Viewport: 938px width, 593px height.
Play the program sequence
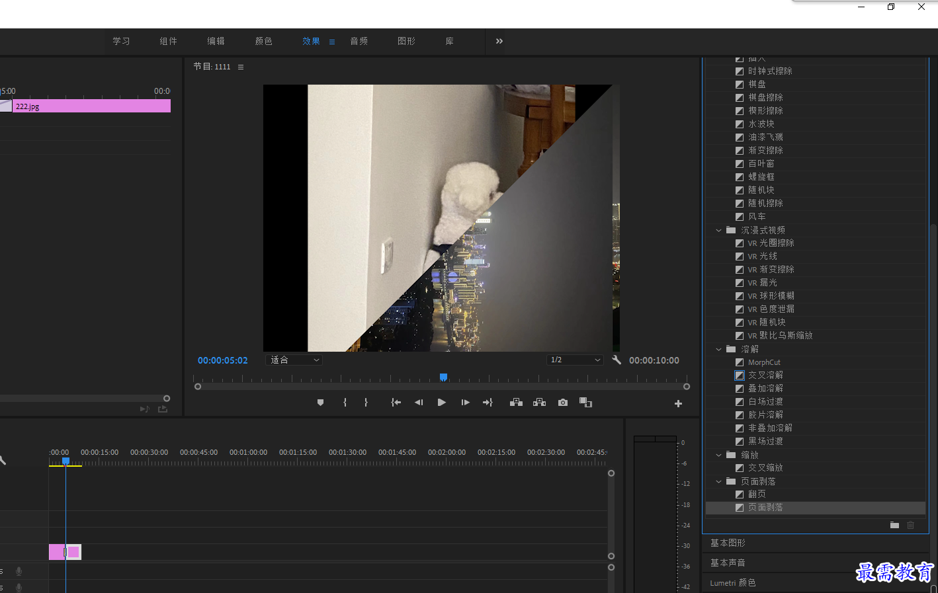(x=441, y=403)
